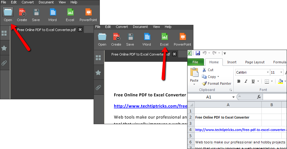The width and height of the screenshot is (287, 149).
Task: Switch to Excel Home tab
Action: click(x=214, y=62)
